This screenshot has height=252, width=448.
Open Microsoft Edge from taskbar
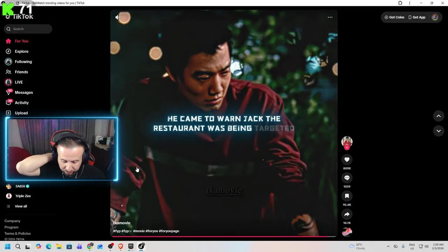[x=49, y=246]
